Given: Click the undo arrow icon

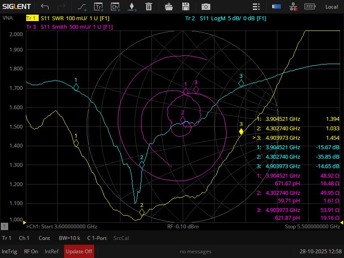Looking at the screenshot, I should coord(45,6).
